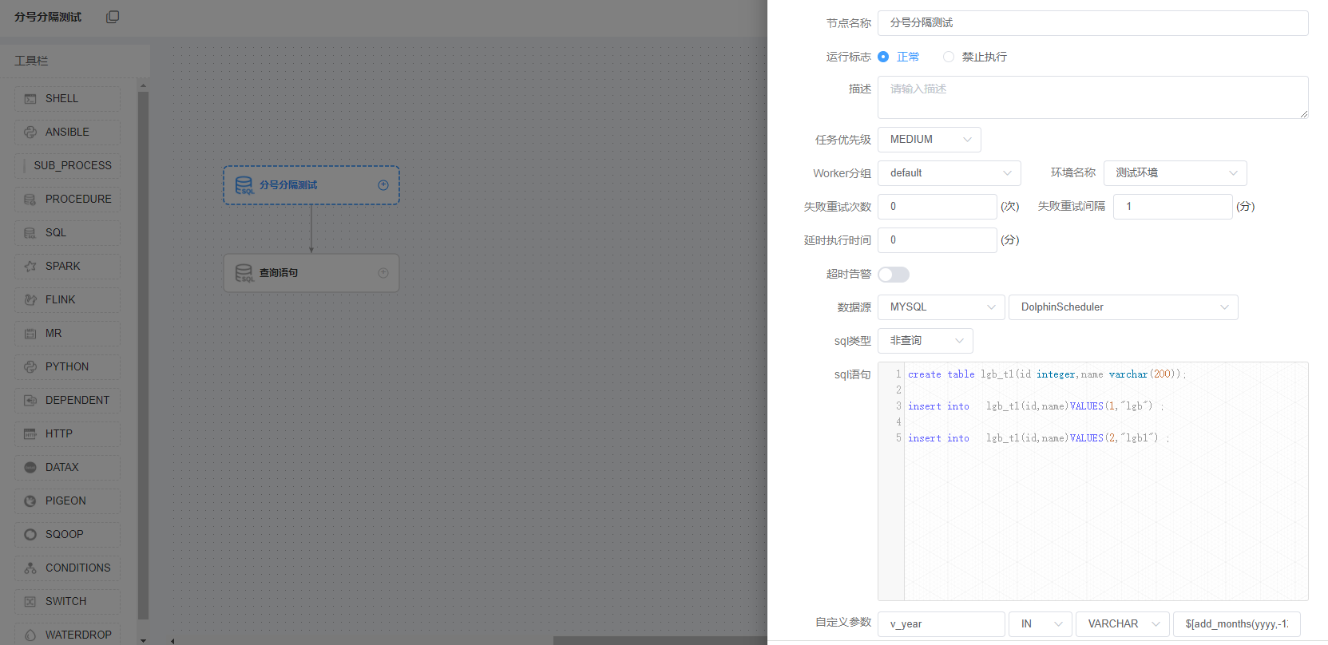Image resolution: width=1328 pixels, height=645 pixels.
Task: Select the DATAX node icon
Action: pyautogui.click(x=30, y=468)
